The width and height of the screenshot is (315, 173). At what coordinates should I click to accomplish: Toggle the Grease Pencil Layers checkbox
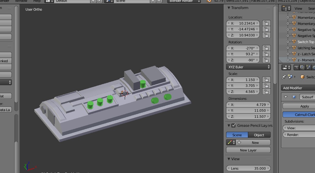(x=233, y=126)
